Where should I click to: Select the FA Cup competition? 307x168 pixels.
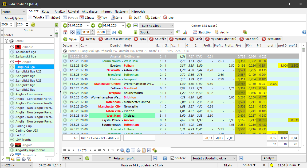(x=20, y=135)
